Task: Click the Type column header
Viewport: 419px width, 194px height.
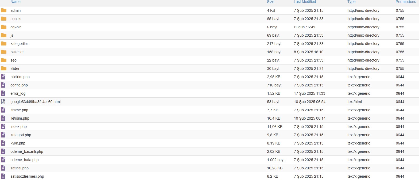Action: pos(351,2)
